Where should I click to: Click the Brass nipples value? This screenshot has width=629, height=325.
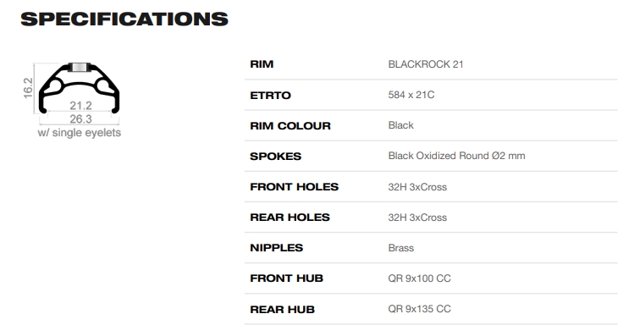[400, 248]
